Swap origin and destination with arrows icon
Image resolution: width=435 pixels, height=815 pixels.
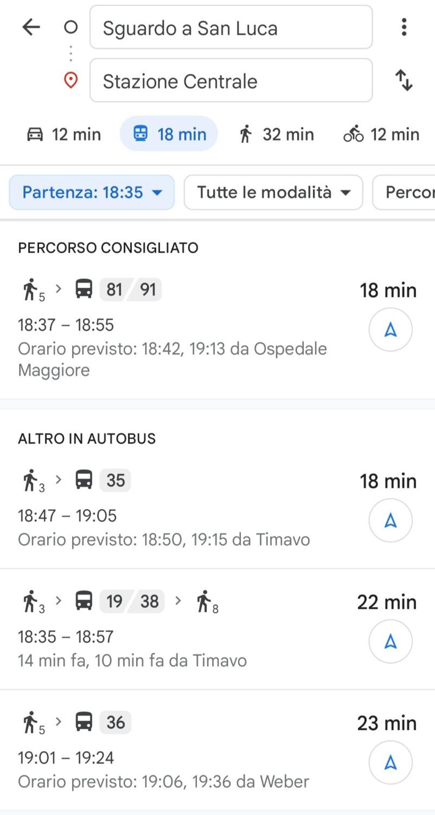point(404,80)
